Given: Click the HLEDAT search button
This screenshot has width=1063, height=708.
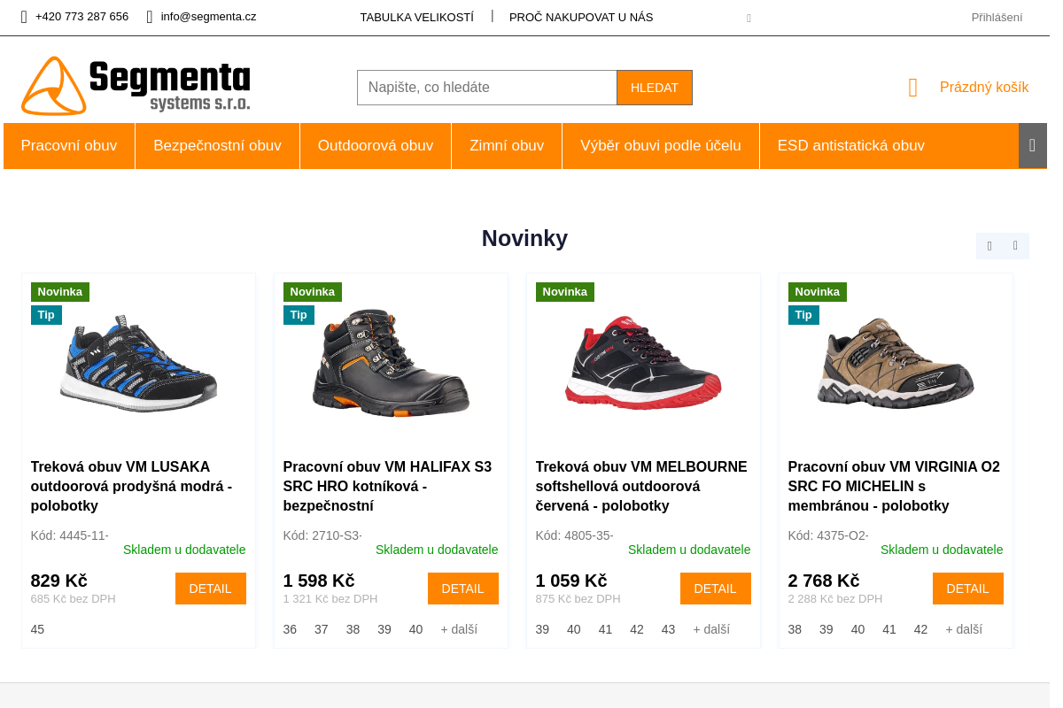Looking at the screenshot, I should pos(655,88).
